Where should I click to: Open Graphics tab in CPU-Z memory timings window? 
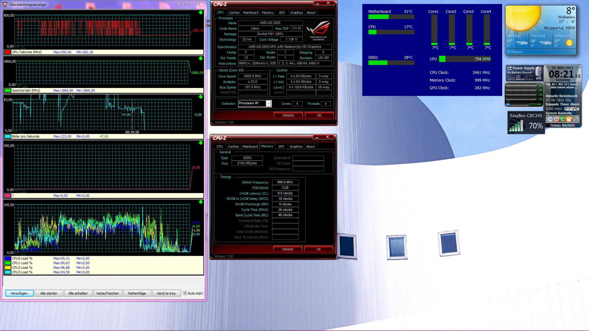(296, 147)
